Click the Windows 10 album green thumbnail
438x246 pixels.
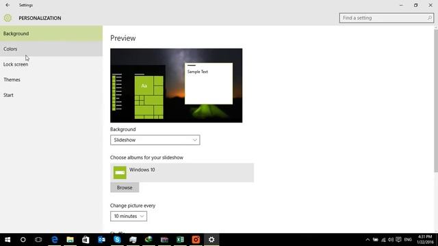coord(120,173)
